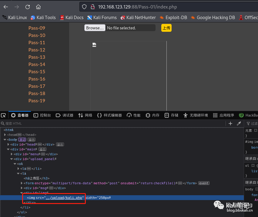Open the Kali Docs bookmark
Viewport: 258px width, 217px height.
click(72, 18)
